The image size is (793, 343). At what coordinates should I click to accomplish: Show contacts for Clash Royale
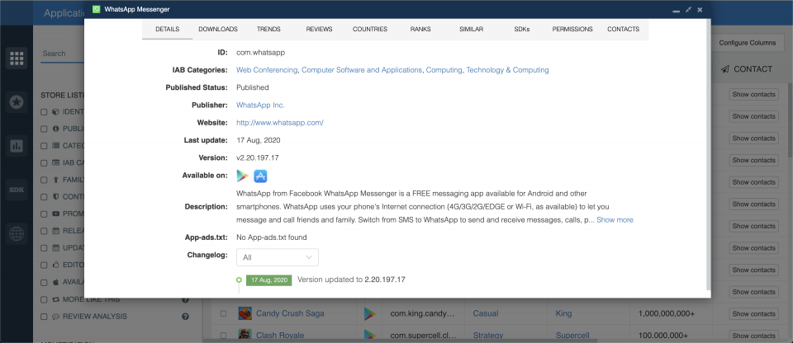point(753,336)
